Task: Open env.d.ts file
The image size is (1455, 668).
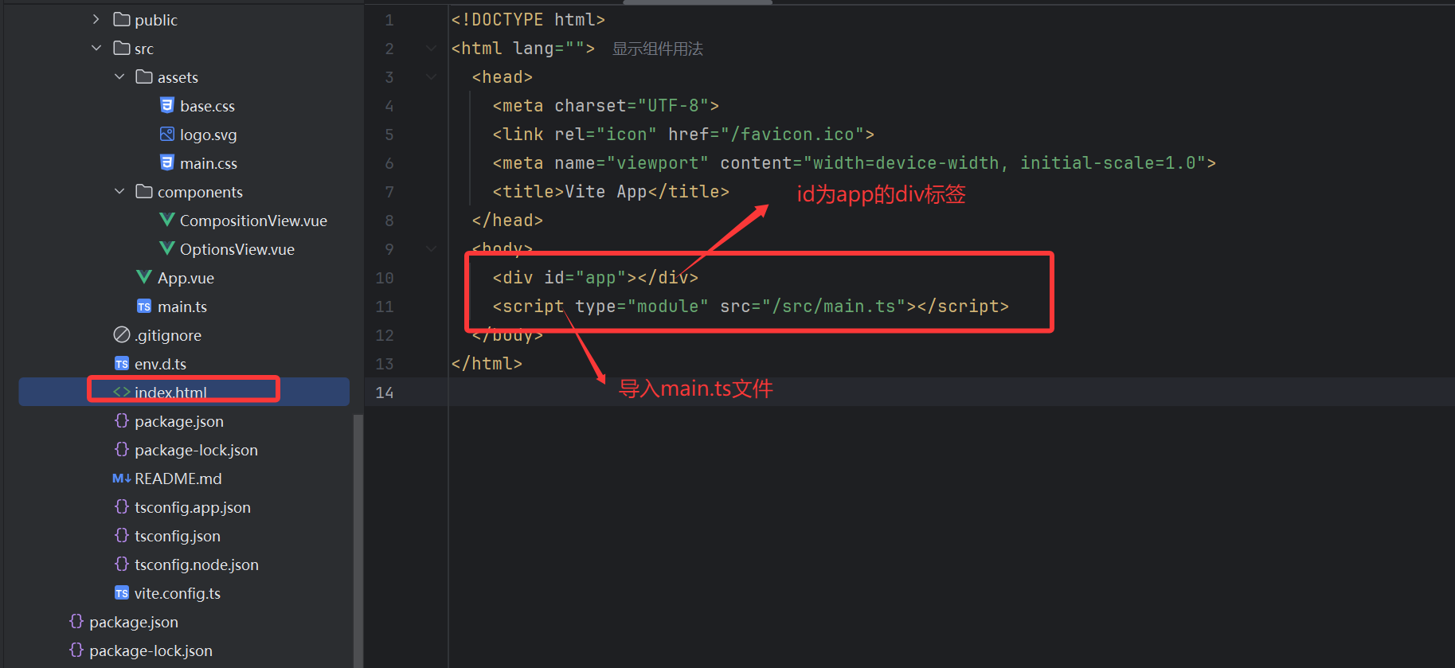Action: coord(160,364)
